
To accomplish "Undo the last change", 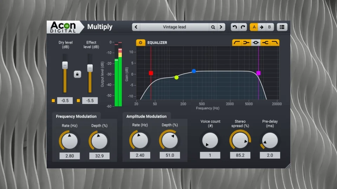I will (x=235, y=27).
